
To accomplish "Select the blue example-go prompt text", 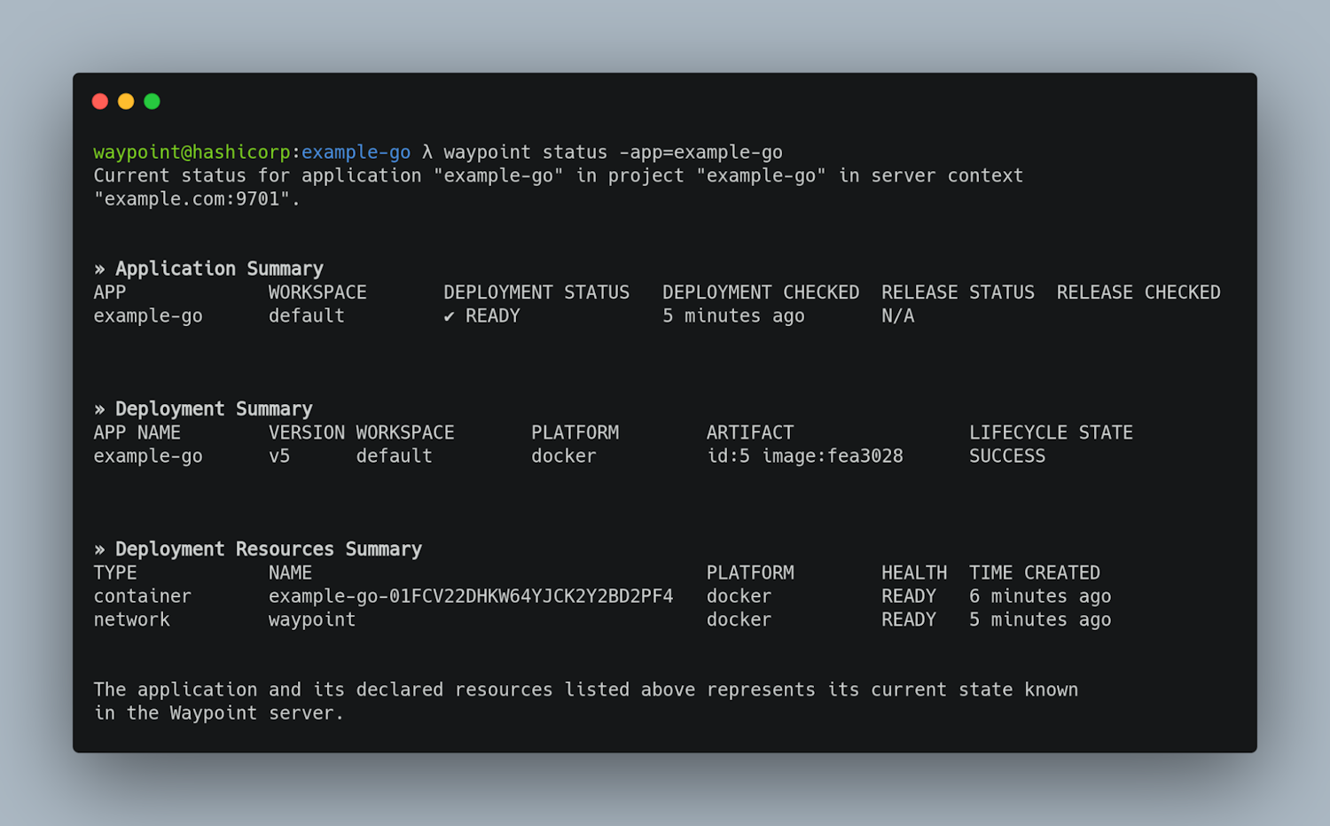I will 355,152.
